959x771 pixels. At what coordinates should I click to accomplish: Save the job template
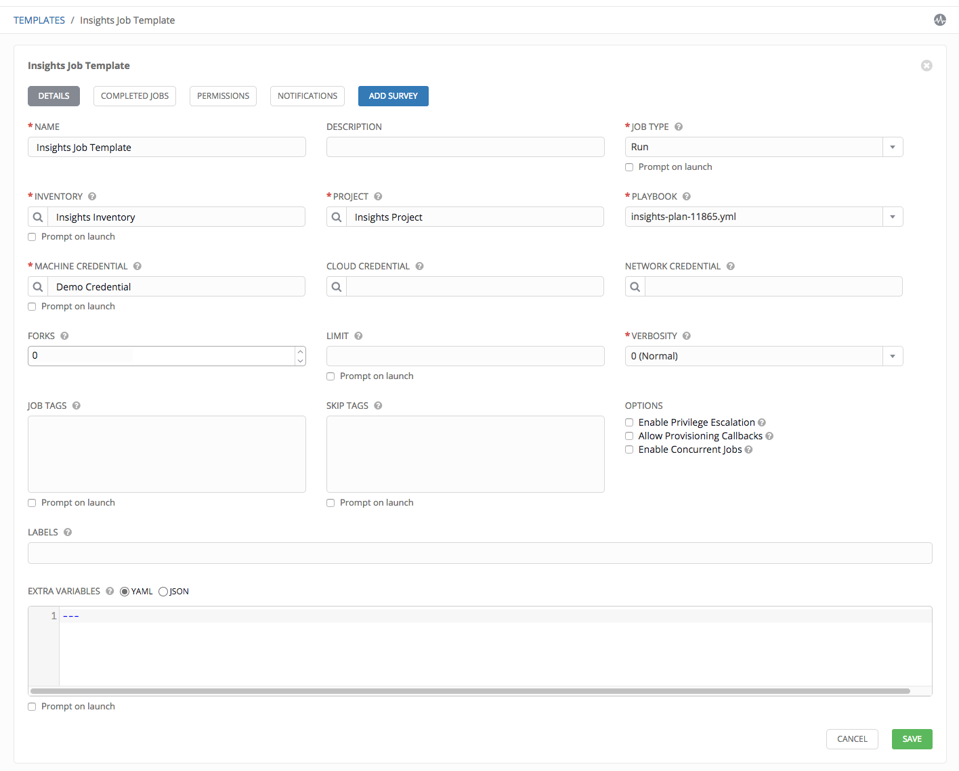pos(912,739)
